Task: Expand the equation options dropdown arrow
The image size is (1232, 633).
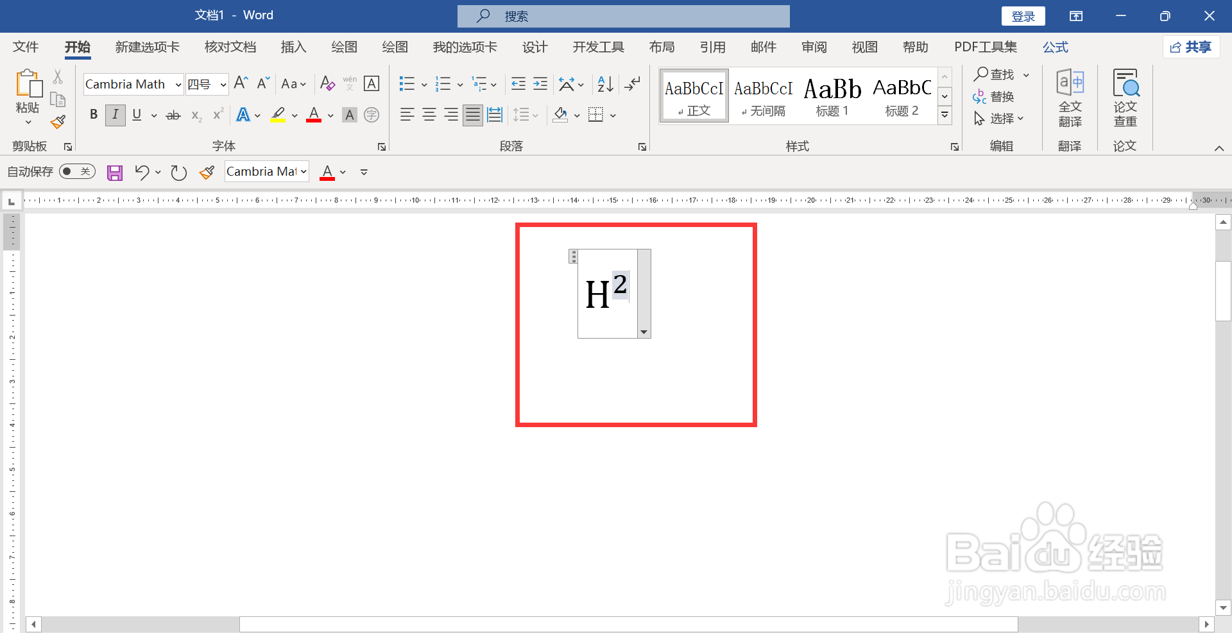Action: pyautogui.click(x=644, y=332)
